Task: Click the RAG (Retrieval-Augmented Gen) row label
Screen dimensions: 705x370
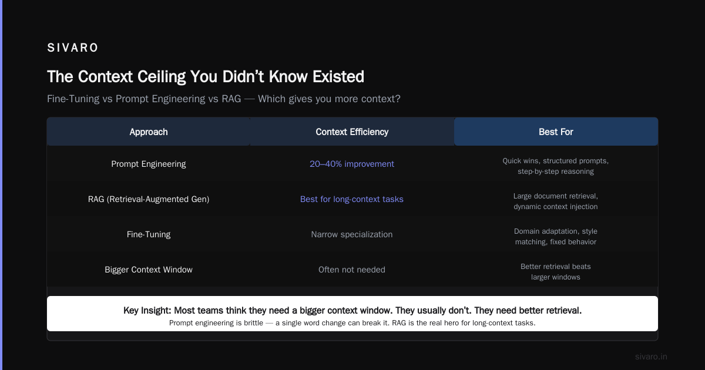Action: tap(149, 199)
